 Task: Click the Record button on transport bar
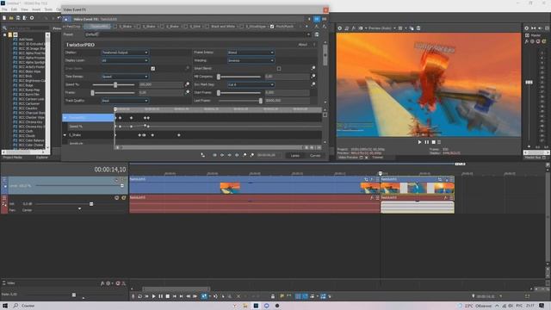point(133,296)
